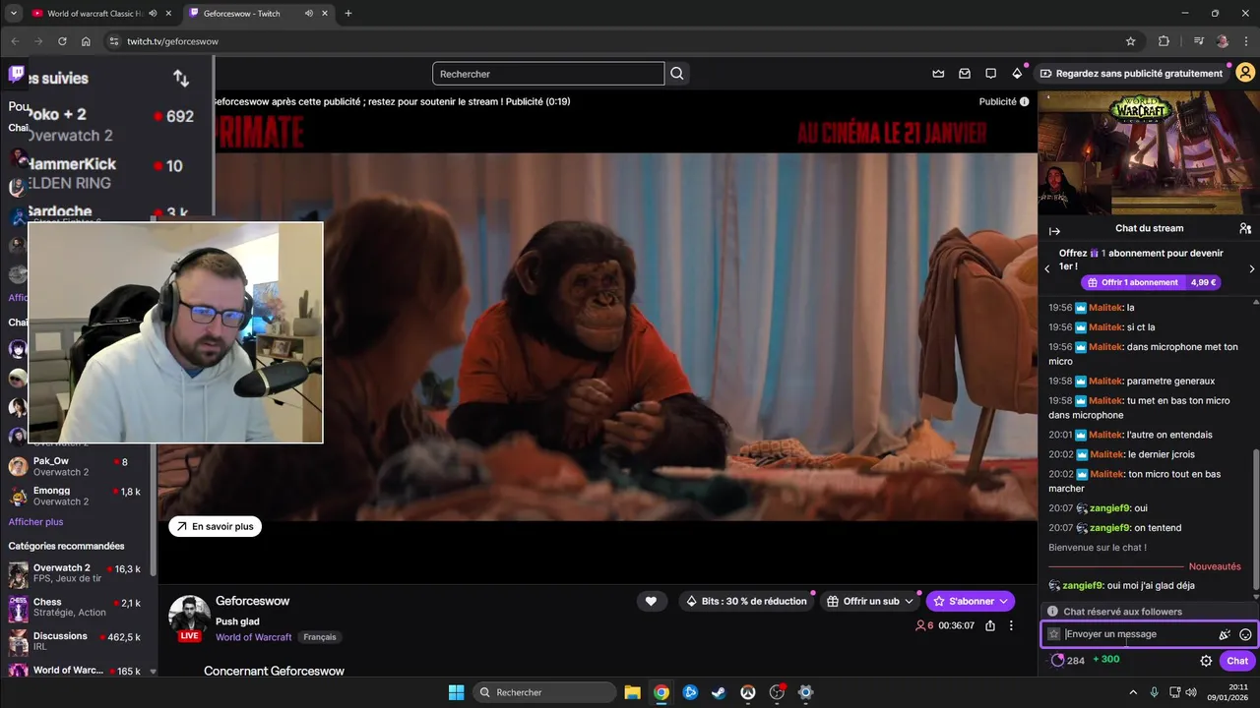1260x708 pixels.
Task: Open the Chess recommended category
Action: pos(75,608)
